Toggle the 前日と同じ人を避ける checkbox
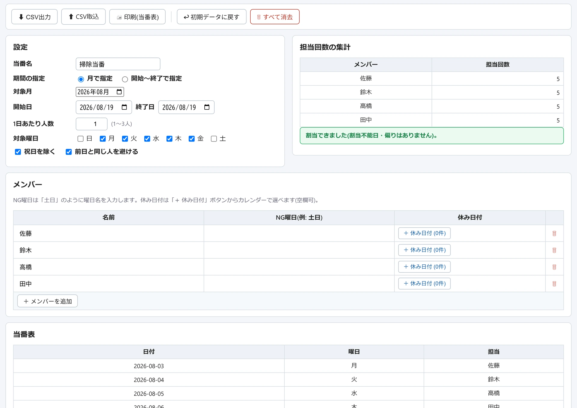The height and width of the screenshot is (408, 577). point(69,152)
